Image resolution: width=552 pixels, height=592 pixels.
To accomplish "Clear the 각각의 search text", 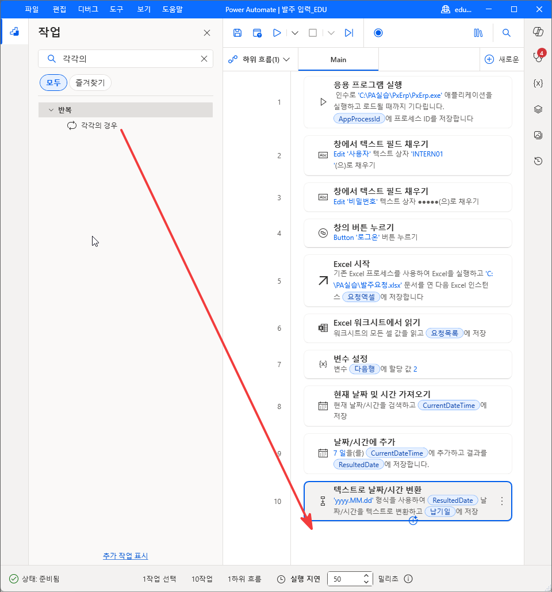I will (204, 59).
